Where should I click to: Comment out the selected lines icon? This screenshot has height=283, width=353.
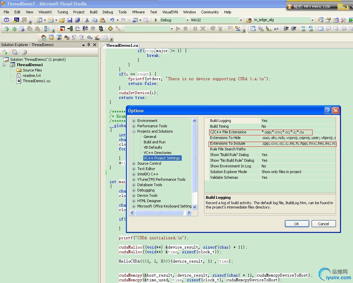303,29
